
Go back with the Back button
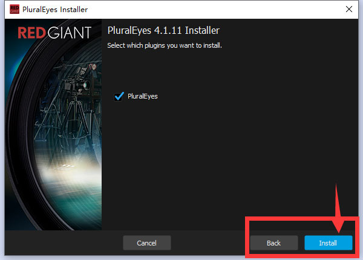tap(273, 242)
